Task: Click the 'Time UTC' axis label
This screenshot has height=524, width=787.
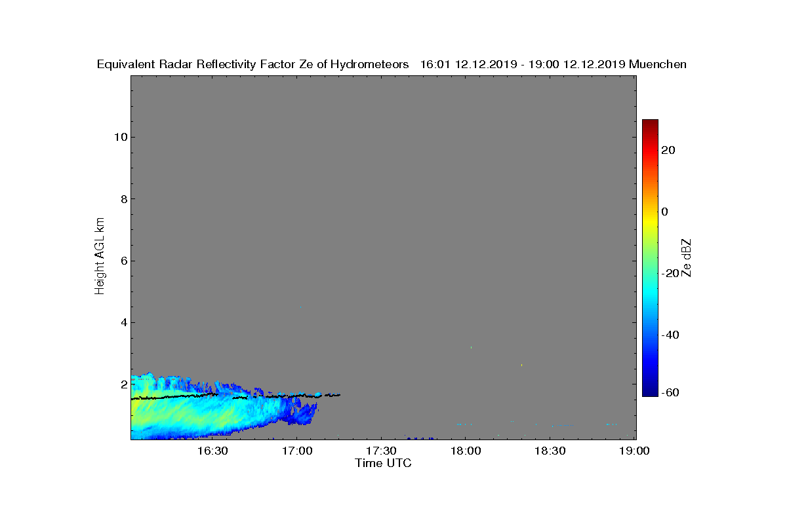Action: [x=384, y=463]
